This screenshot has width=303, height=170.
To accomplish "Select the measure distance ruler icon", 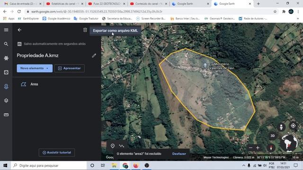I will [x=6, y=115].
